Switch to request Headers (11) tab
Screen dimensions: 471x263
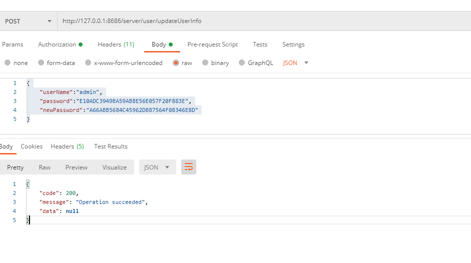coord(116,44)
